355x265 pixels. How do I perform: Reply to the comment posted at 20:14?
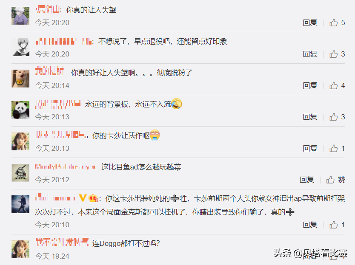coord(310,85)
